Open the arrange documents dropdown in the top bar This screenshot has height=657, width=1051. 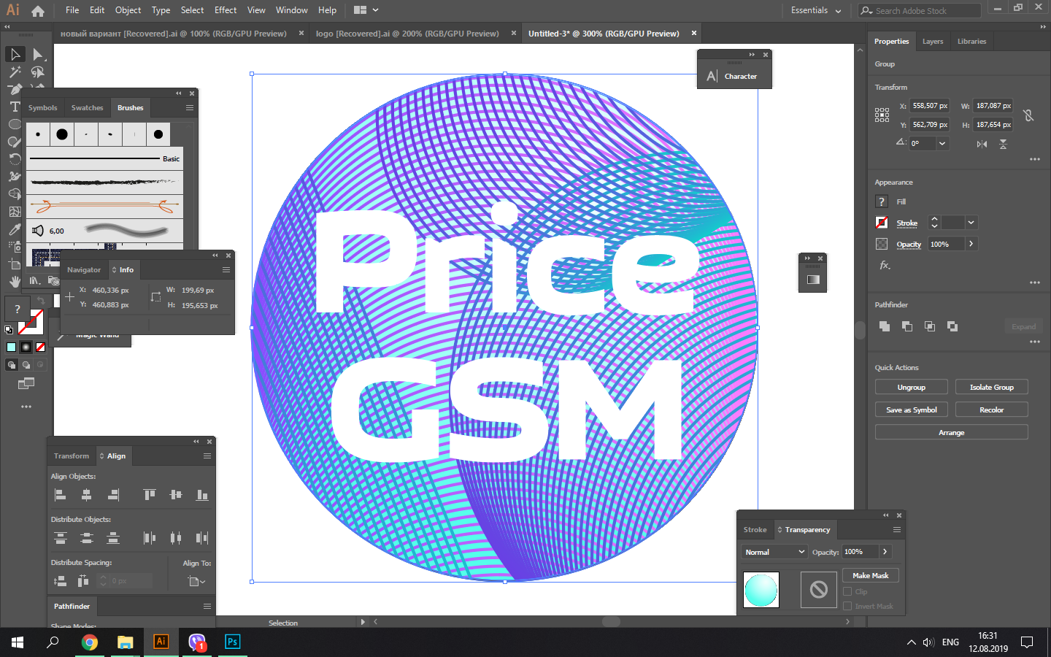coord(366,10)
